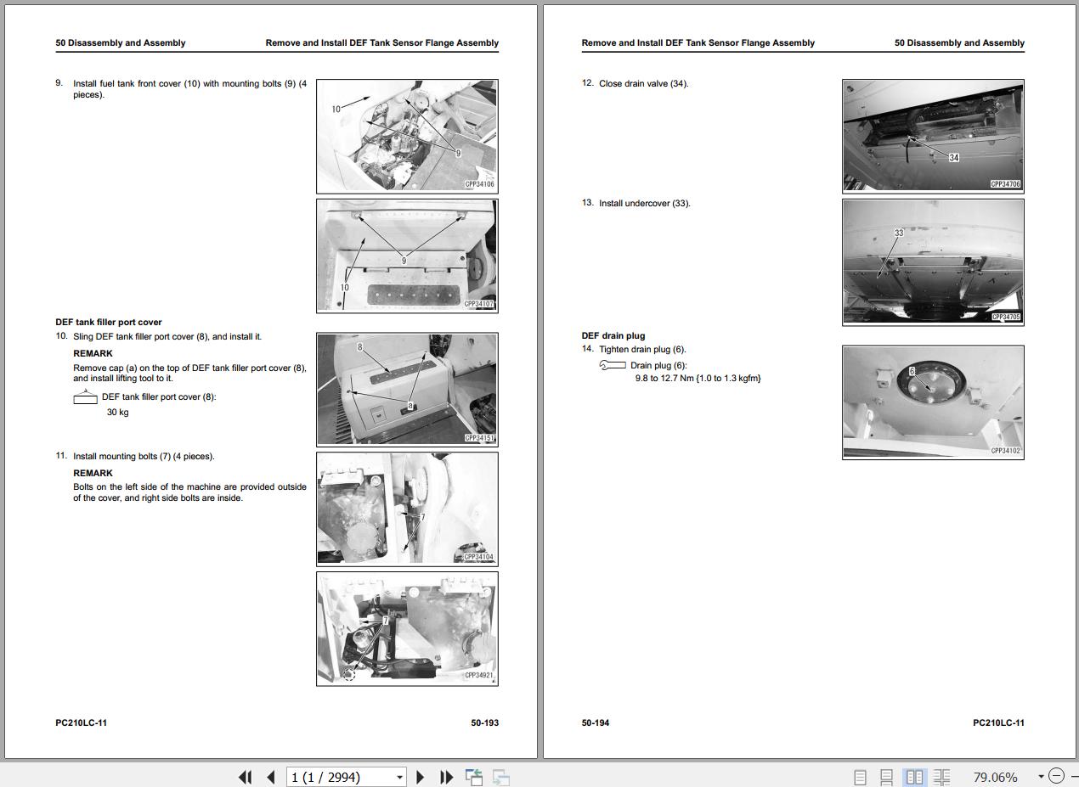The image size is (1079, 787).
Task: Click weight value '30 kg'
Action: (118, 413)
